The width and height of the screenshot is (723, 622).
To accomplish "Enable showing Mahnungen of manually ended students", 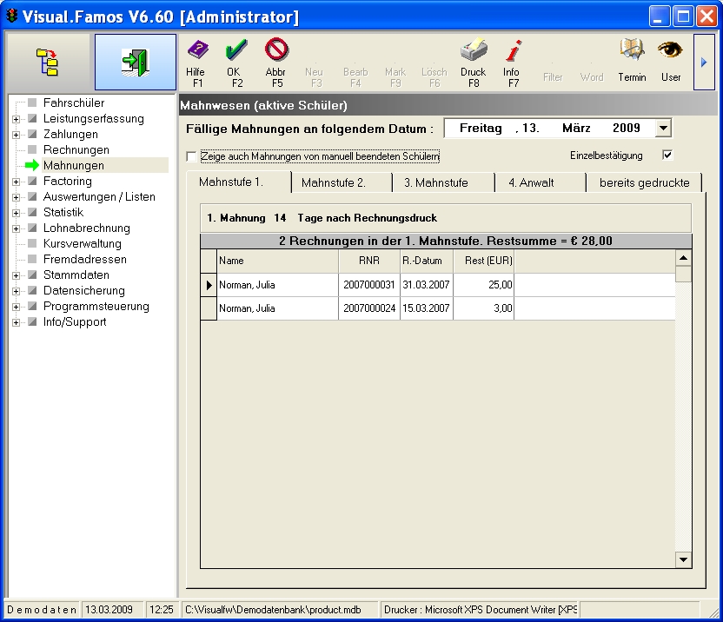I will [192, 156].
